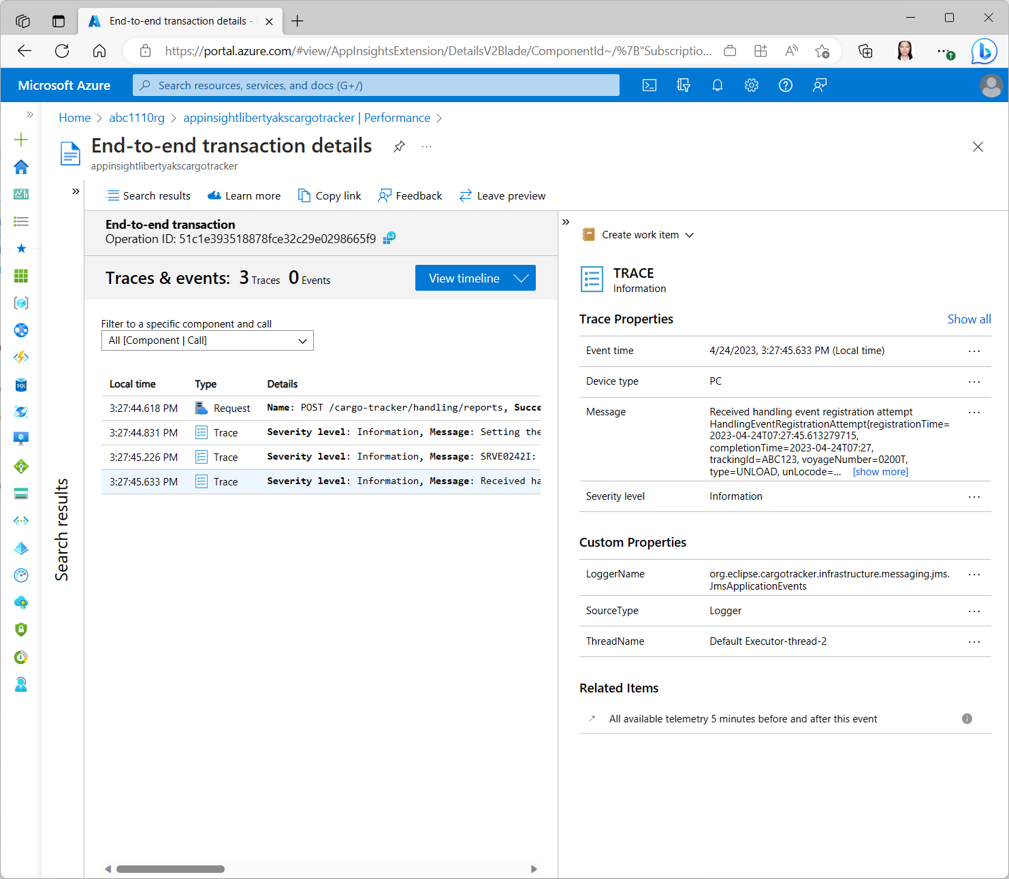Open more options ellipsis beside blade title

tap(426, 146)
